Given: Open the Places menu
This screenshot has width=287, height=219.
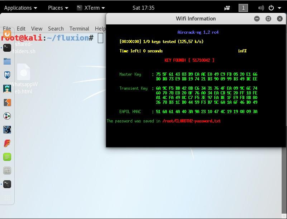Looking at the screenshot, I should 58,8.
